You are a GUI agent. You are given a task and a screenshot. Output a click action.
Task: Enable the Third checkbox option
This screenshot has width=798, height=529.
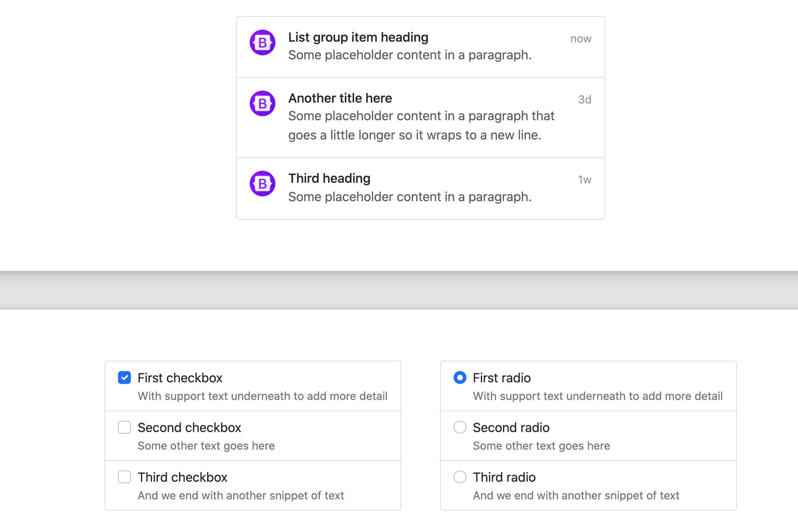pyautogui.click(x=124, y=477)
